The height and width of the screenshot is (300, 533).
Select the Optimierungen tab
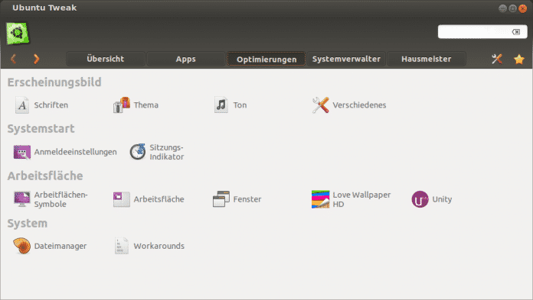266,60
